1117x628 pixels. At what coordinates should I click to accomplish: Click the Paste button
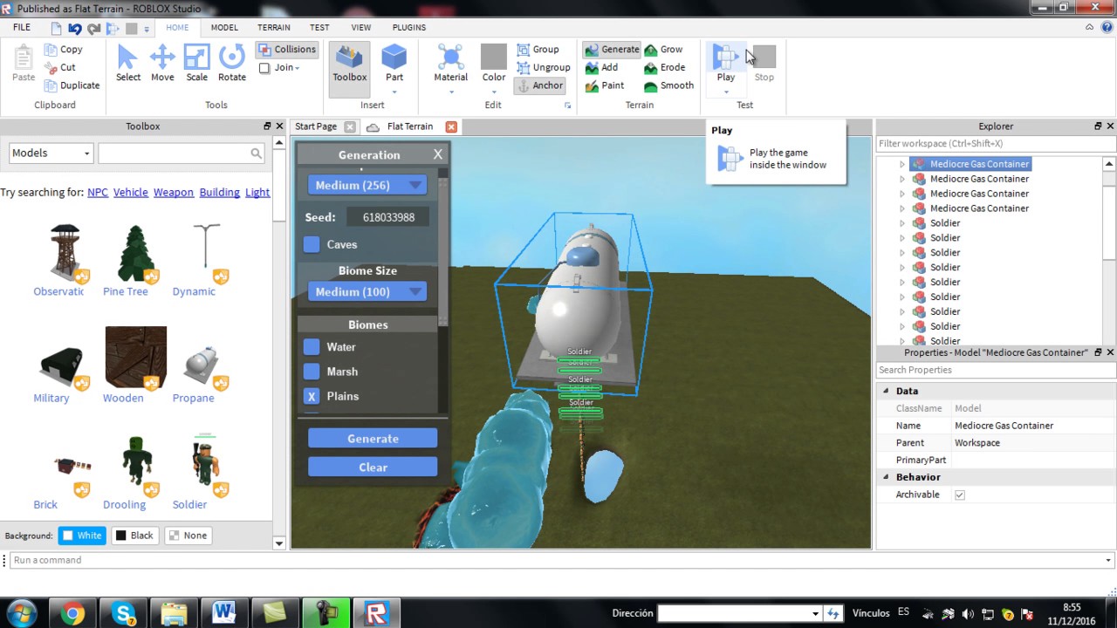(24, 63)
